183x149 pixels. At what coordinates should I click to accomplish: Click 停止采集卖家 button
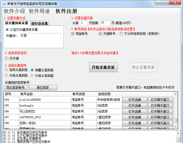(143, 67)
